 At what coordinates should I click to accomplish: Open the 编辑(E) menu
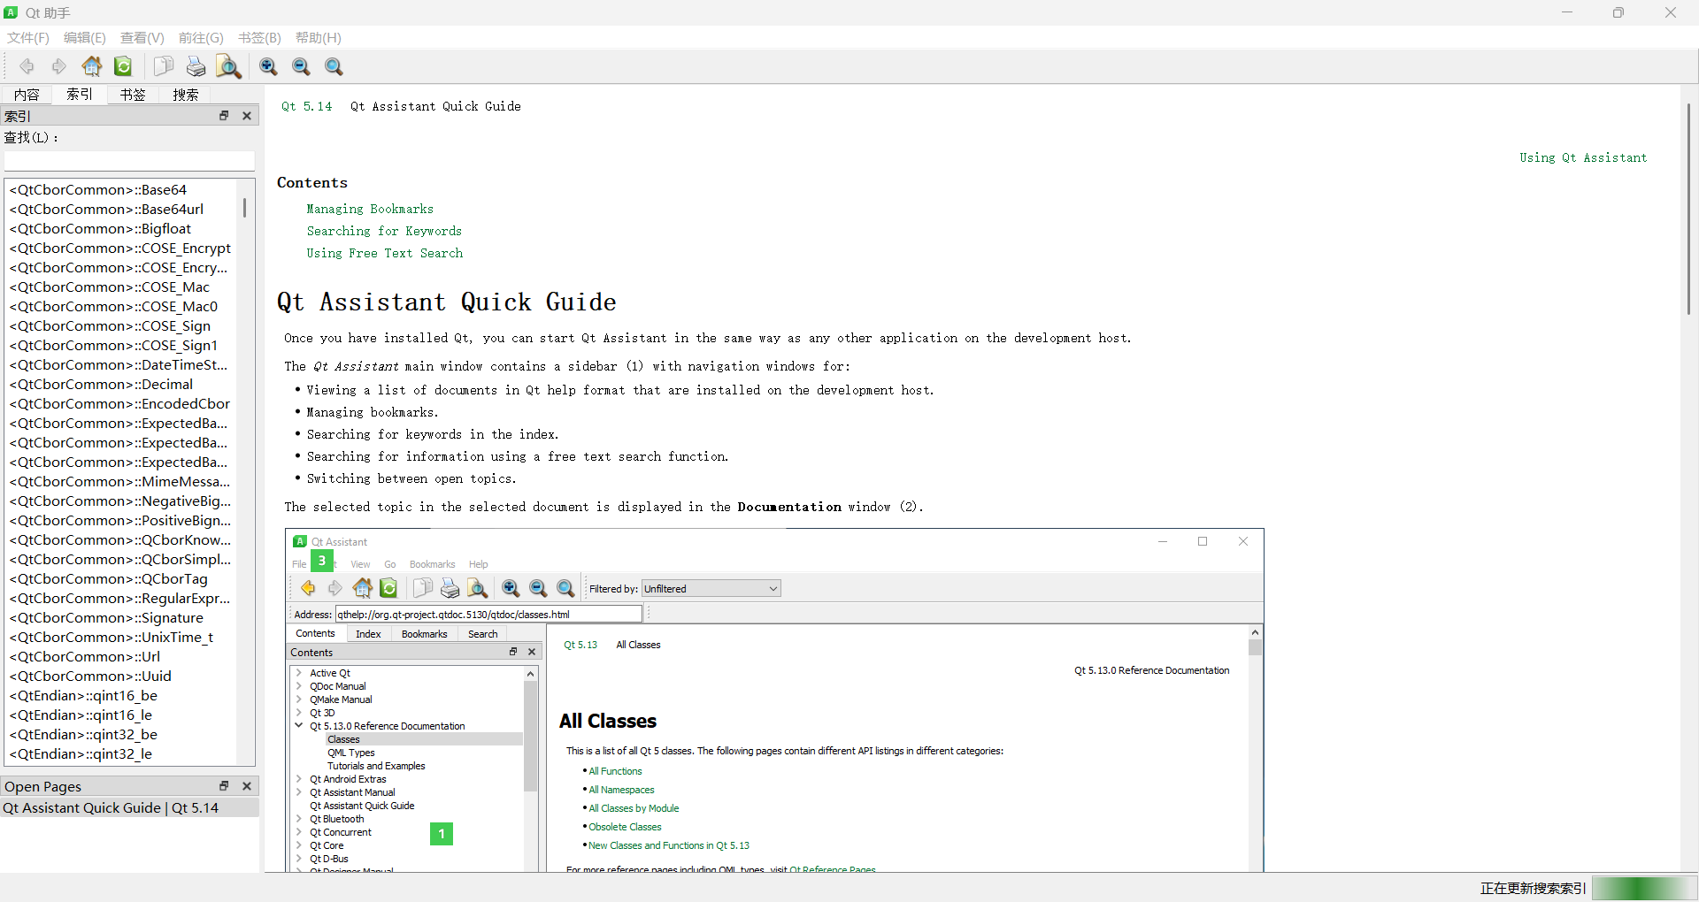click(x=84, y=38)
